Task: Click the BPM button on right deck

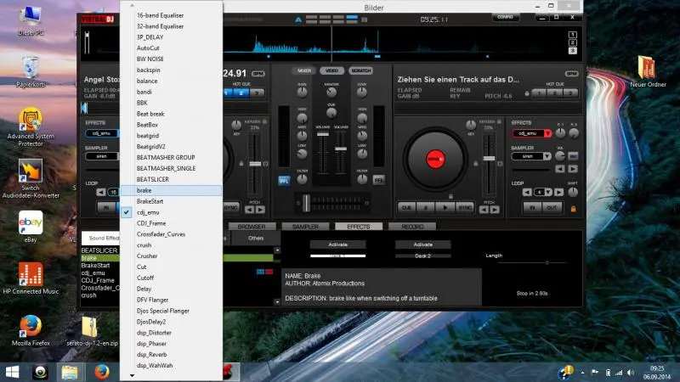Action: tap(571, 74)
